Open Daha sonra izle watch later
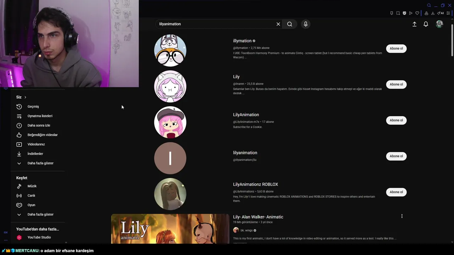Image resolution: width=454 pixels, height=255 pixels. (38, 125)
